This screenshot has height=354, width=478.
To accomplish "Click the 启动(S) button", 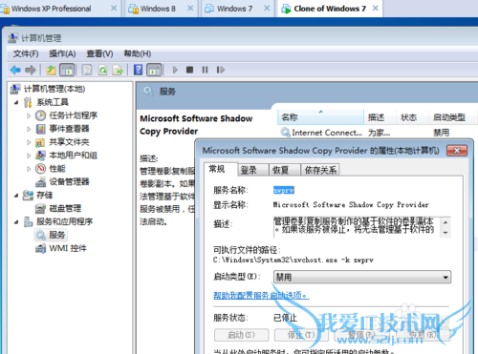I will 241,335.
